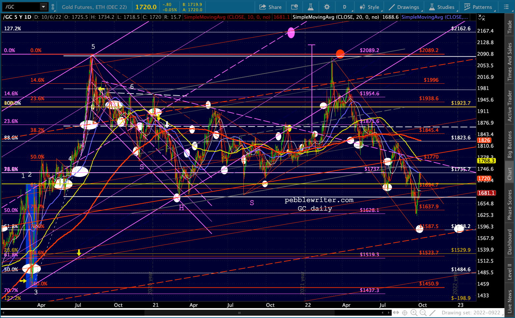The width and height of the screenshot is (515, 318).
Task: Click the pan/expand horizontal arrows icon
Action: (x=396, y=313)
